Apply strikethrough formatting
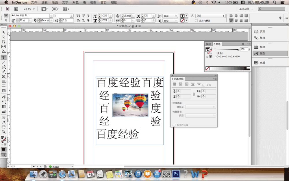 [88, 21]
